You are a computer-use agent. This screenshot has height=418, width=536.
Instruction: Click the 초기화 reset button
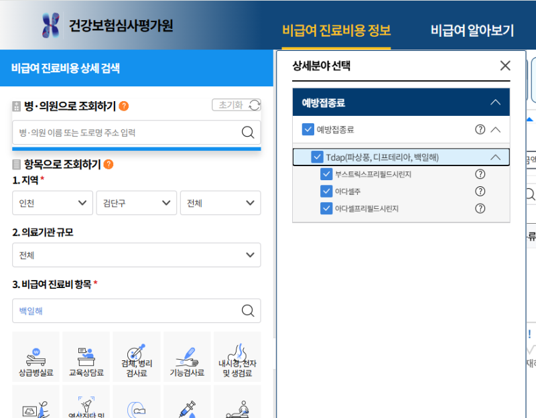tap(237, 105)
